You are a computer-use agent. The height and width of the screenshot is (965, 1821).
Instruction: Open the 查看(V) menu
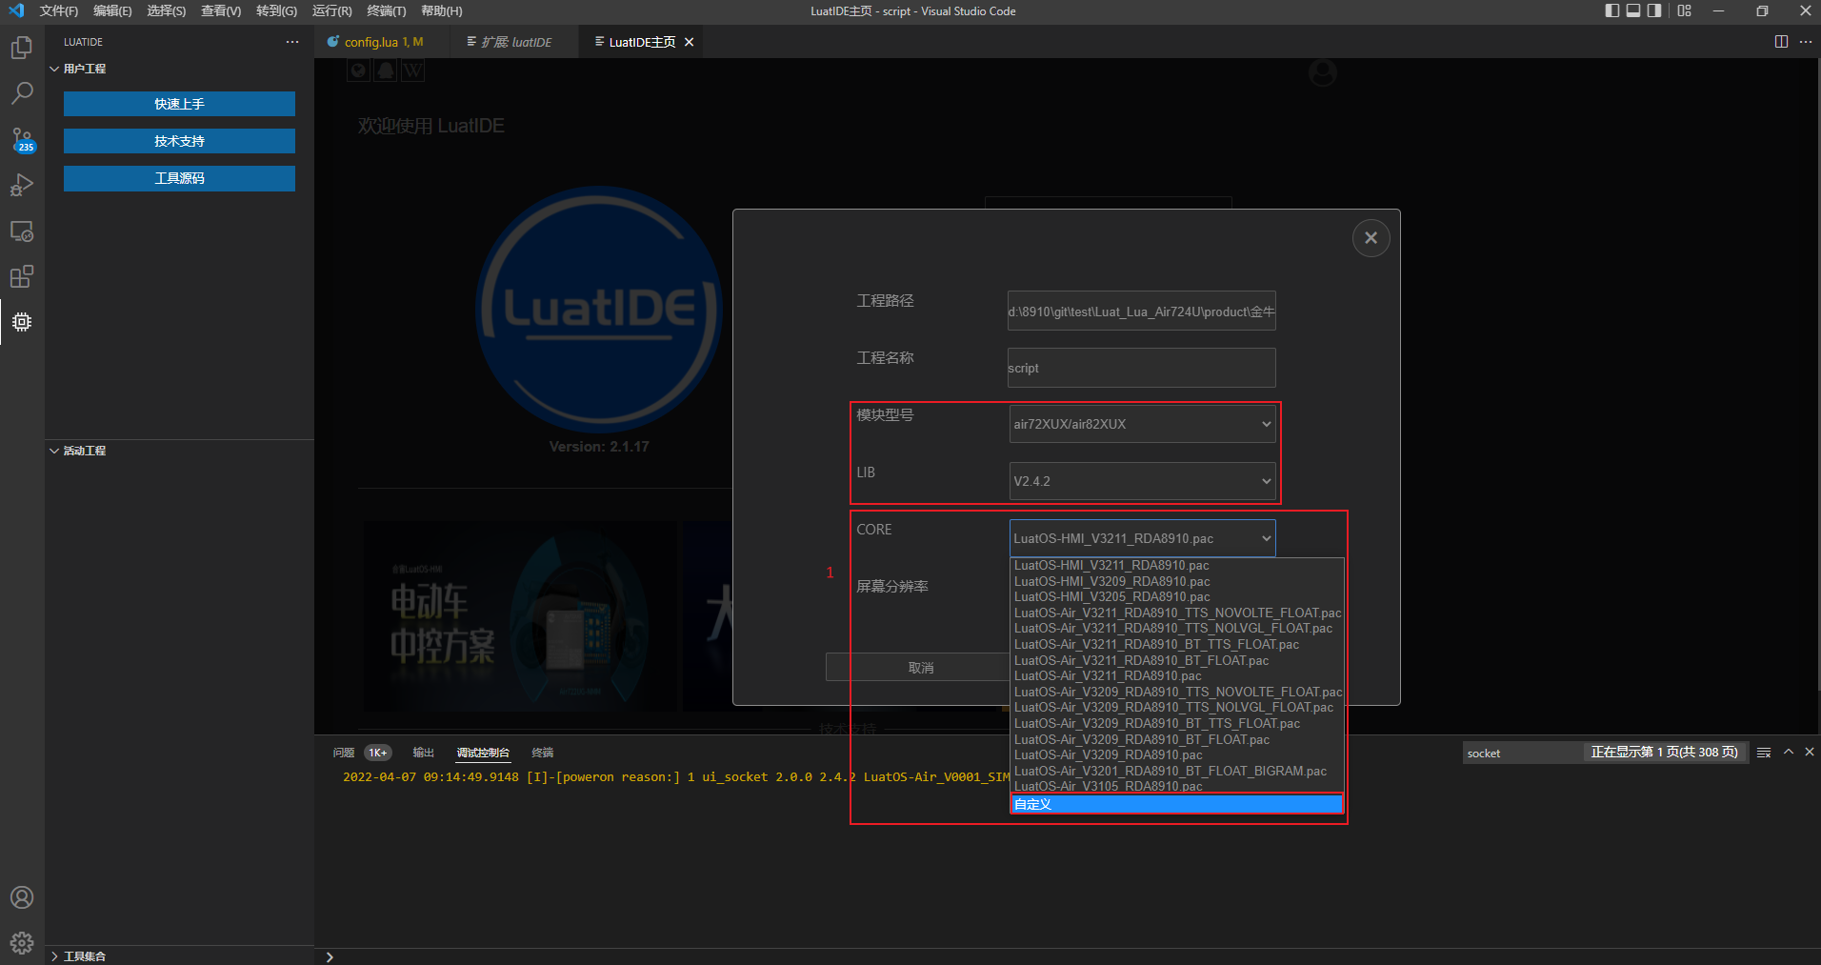point(220,10)
